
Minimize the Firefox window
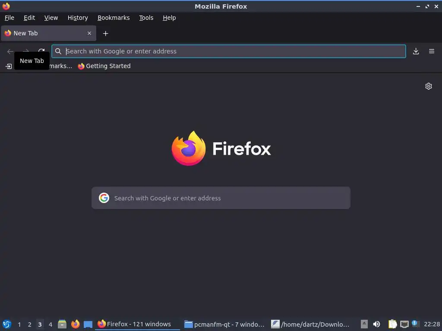point(418,6)
